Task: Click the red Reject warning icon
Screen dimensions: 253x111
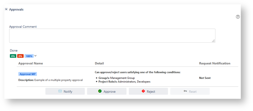Action: point(143,91)
